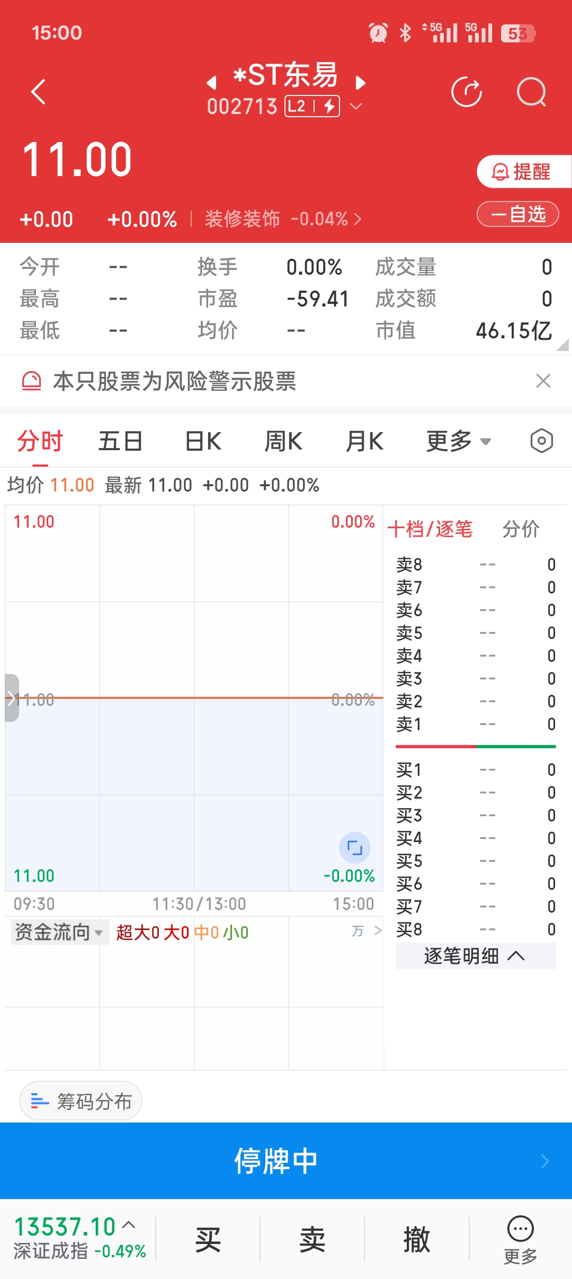The image size is (572, 1279).
Task: Open the 资金流向 indicator dropdown
Action: (59, 932)
